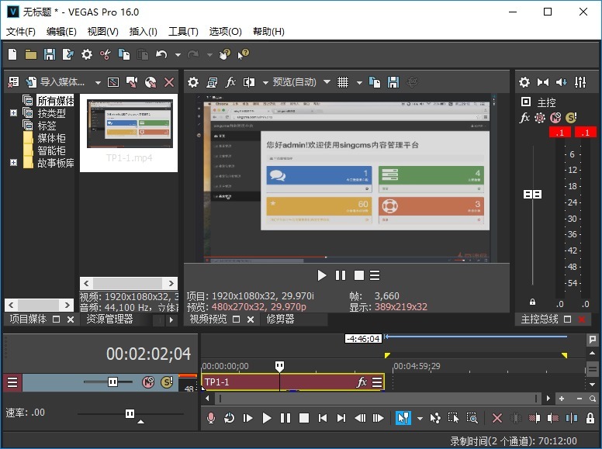The width and height of the screenshot is (602, 449).
Task: Open event FX on the TP1-1 clip
Action: (362, 382)
